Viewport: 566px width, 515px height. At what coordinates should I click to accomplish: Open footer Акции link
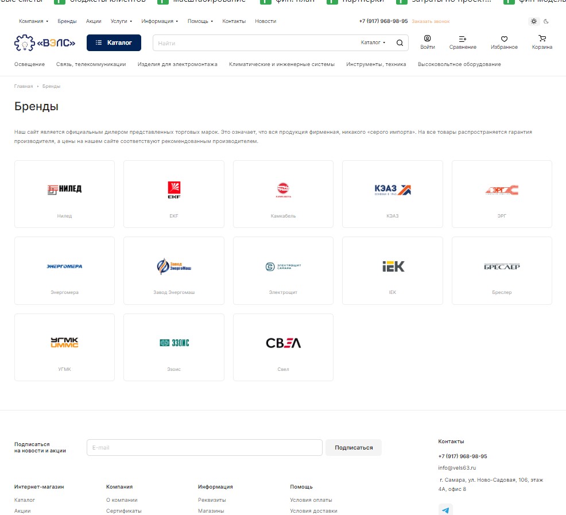click(22, 511)
